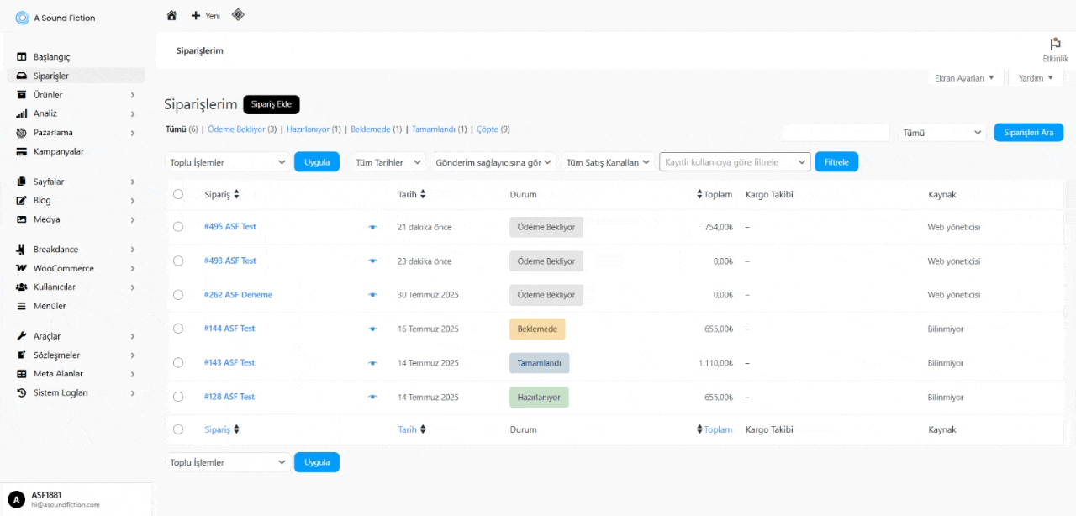Switch to the Ödeme Bekliyor filter tab
Viewport: 1076px width, 516px height.
point(236,129)
